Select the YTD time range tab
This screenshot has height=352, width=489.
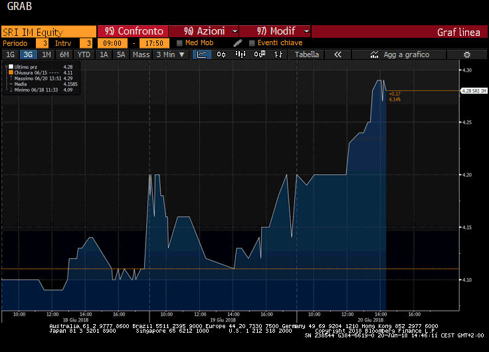pos(84,54)
